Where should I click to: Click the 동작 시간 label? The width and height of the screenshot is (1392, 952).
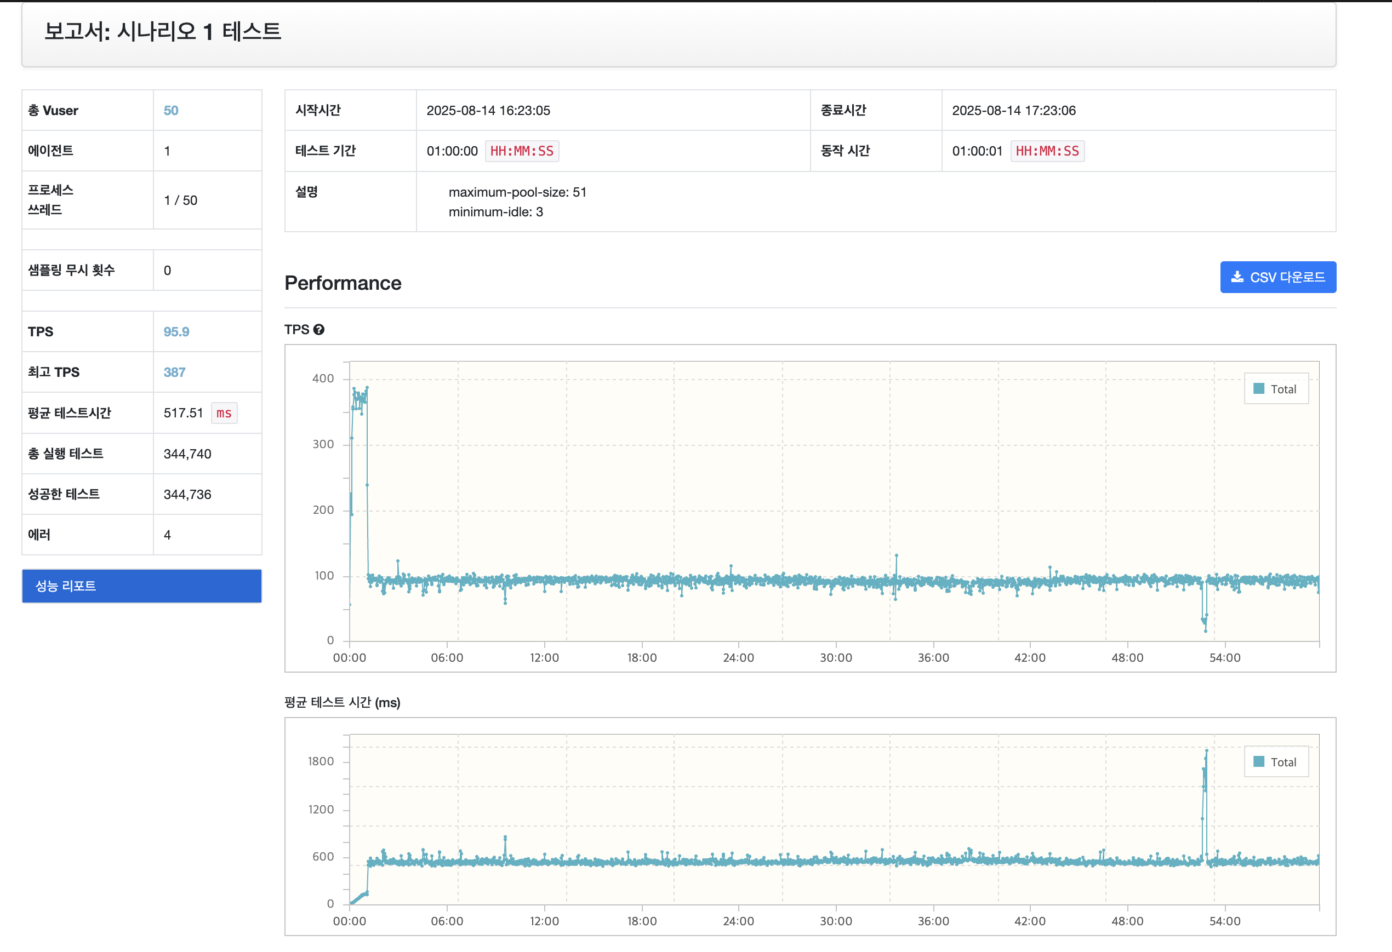pyautogui.click(x=845, y=151)
